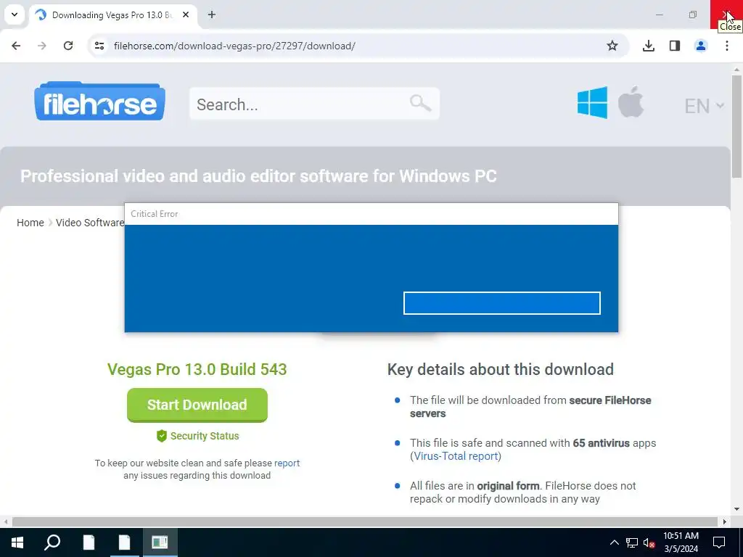Click the scroll-right arrow of horizontal scrollbar
Viewport: 743px width, 557px height.
(x=725, y=522)
